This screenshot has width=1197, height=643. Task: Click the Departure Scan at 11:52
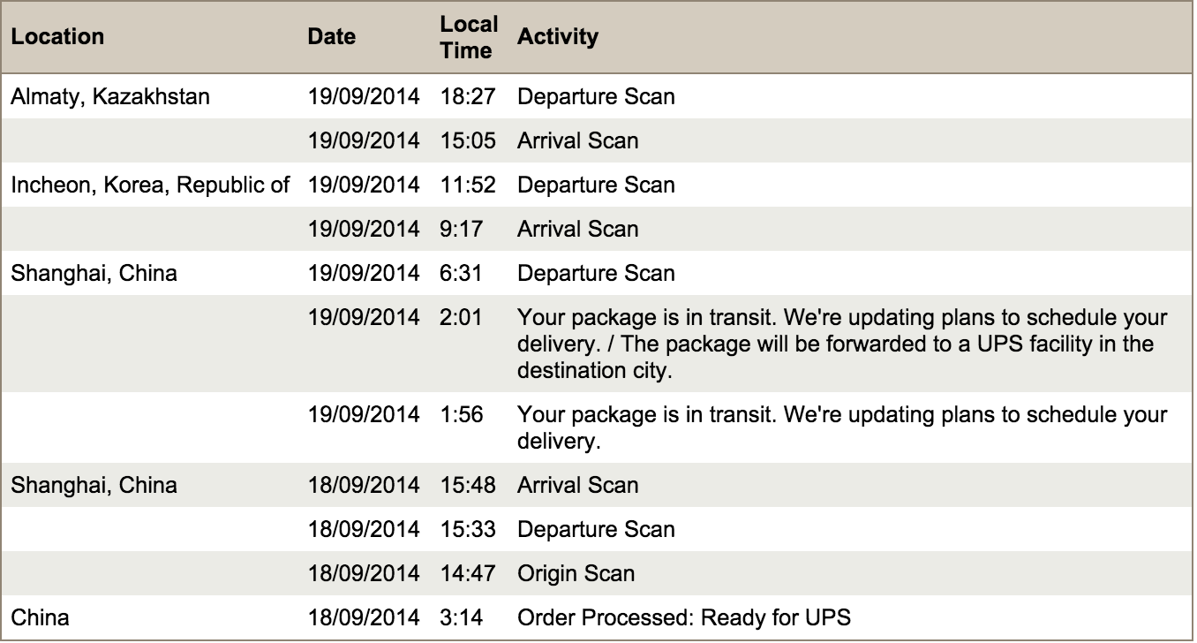[x=596, y=185]
